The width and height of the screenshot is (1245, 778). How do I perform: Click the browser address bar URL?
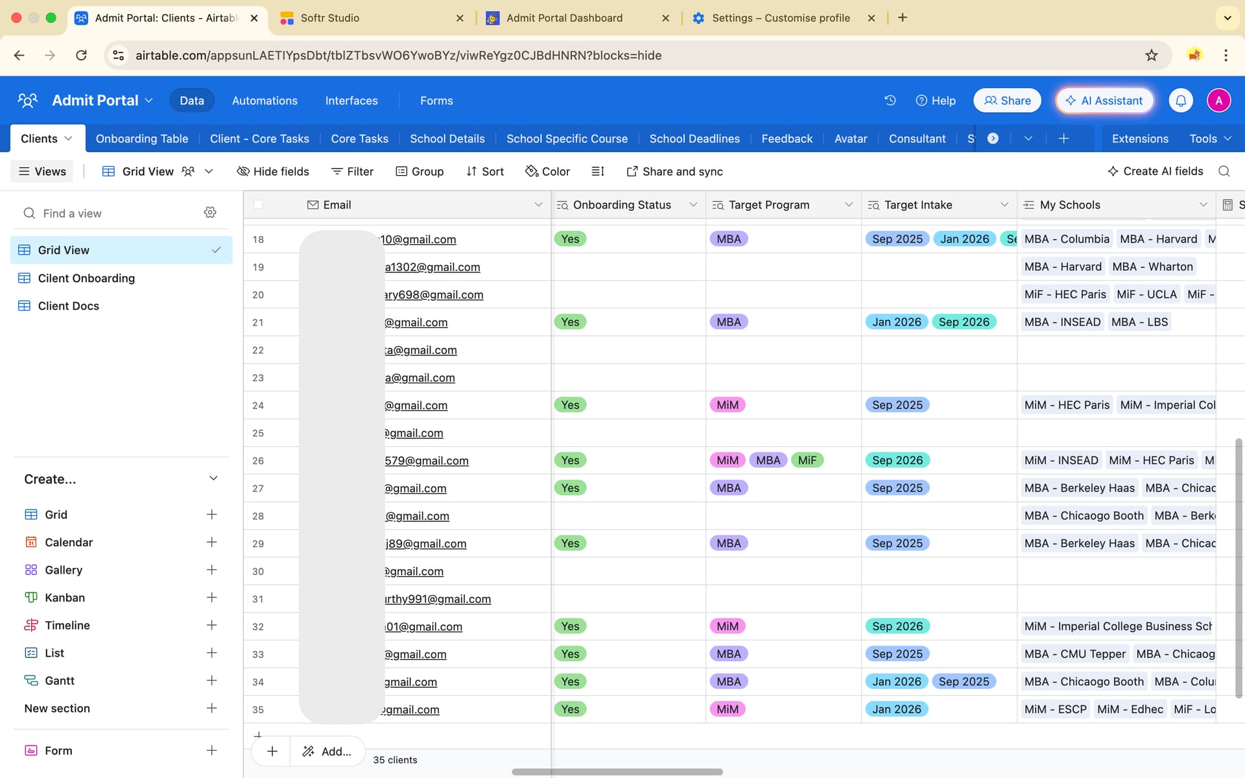coord(398,55)
